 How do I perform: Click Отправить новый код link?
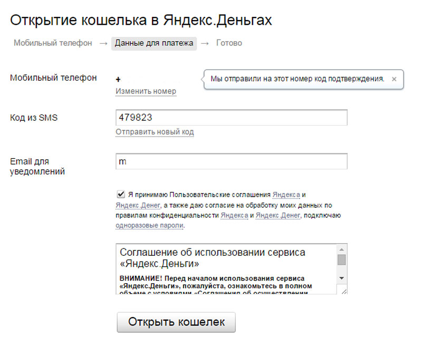pos(155,132)
